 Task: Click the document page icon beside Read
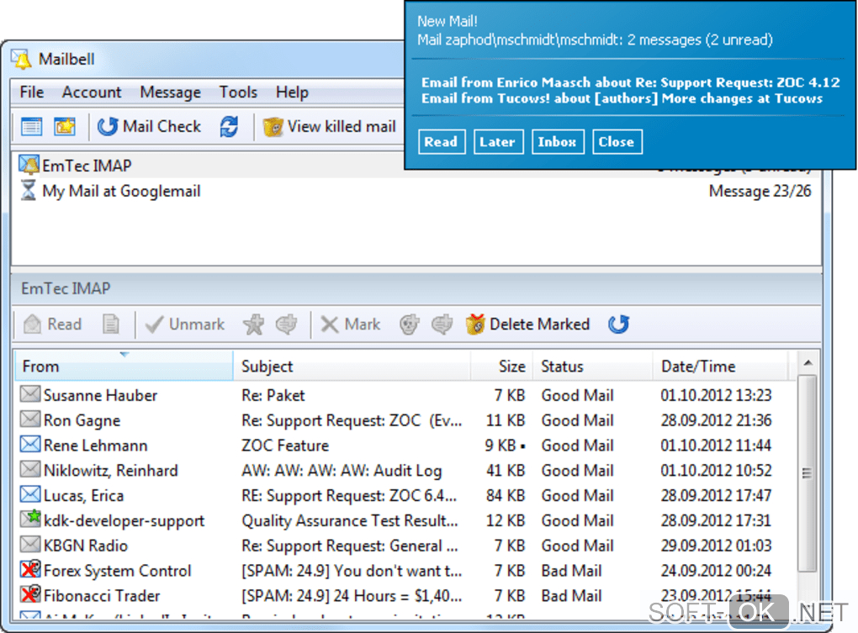coord(110,324)
